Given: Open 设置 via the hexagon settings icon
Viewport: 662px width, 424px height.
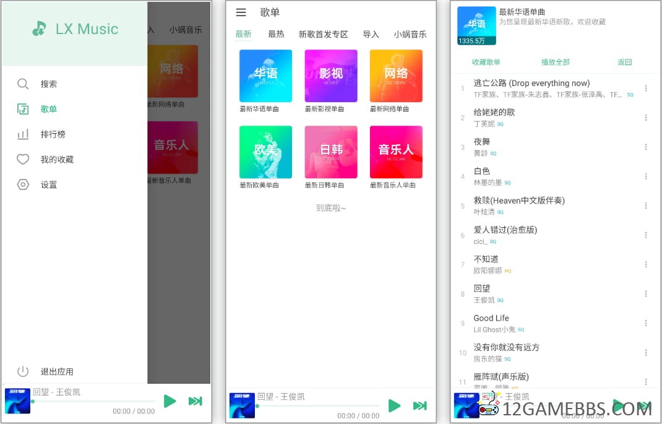Looking at the screenshot, I should 23,184.
